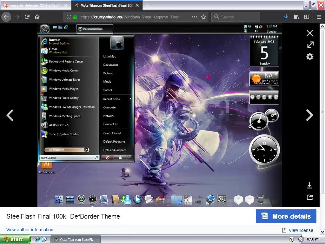Image resolution: width=325 pixels, height=244 pixels.
Task: Open View author information link
Action: coord(30,230)
